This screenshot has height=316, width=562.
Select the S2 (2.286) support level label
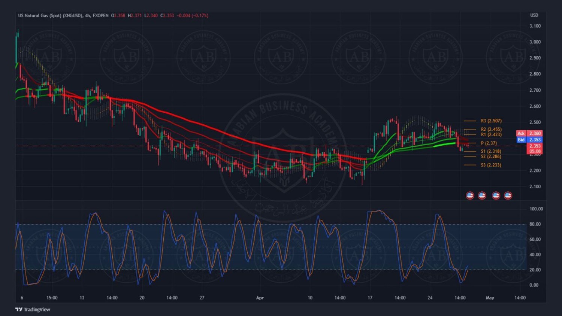[x=491, y=157]
